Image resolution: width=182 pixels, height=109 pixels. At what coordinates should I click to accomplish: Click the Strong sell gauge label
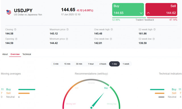point(71,104)
